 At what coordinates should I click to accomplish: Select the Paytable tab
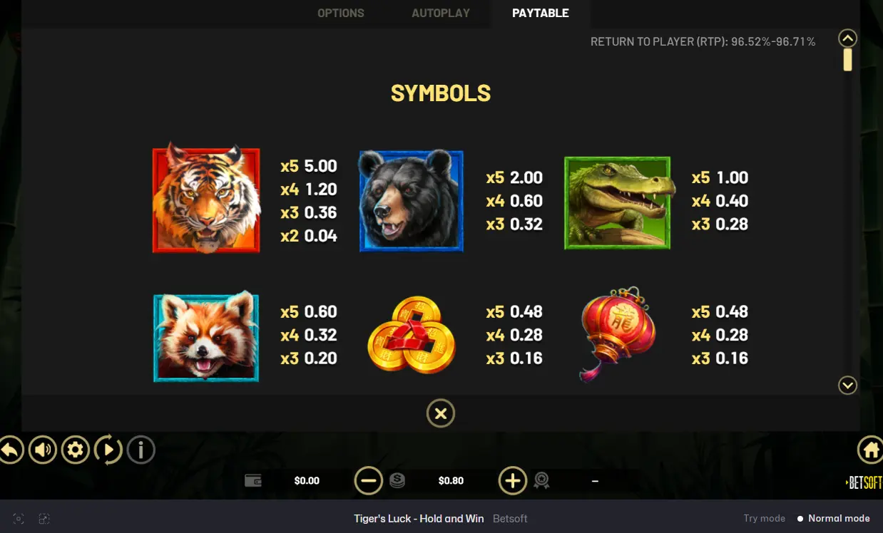pos(541,13)
